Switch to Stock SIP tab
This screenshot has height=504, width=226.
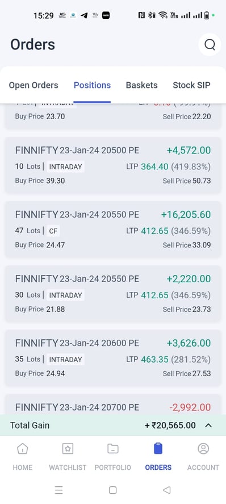pos(191,85)
